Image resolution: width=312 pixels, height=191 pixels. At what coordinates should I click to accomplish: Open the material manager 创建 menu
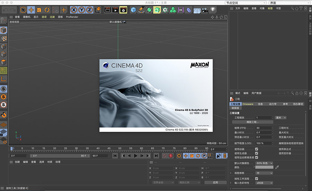click(17, 162)
